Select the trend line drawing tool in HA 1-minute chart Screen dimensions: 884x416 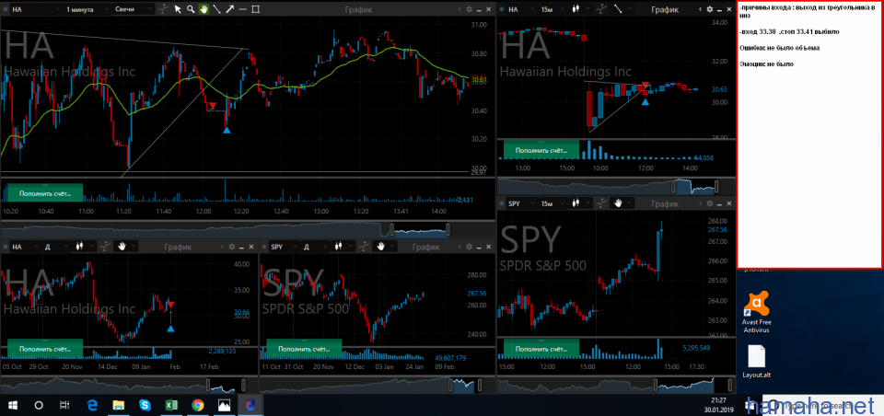(216, 9)
